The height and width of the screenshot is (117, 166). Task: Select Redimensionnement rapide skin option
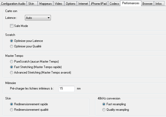click(x=12, y=104)
